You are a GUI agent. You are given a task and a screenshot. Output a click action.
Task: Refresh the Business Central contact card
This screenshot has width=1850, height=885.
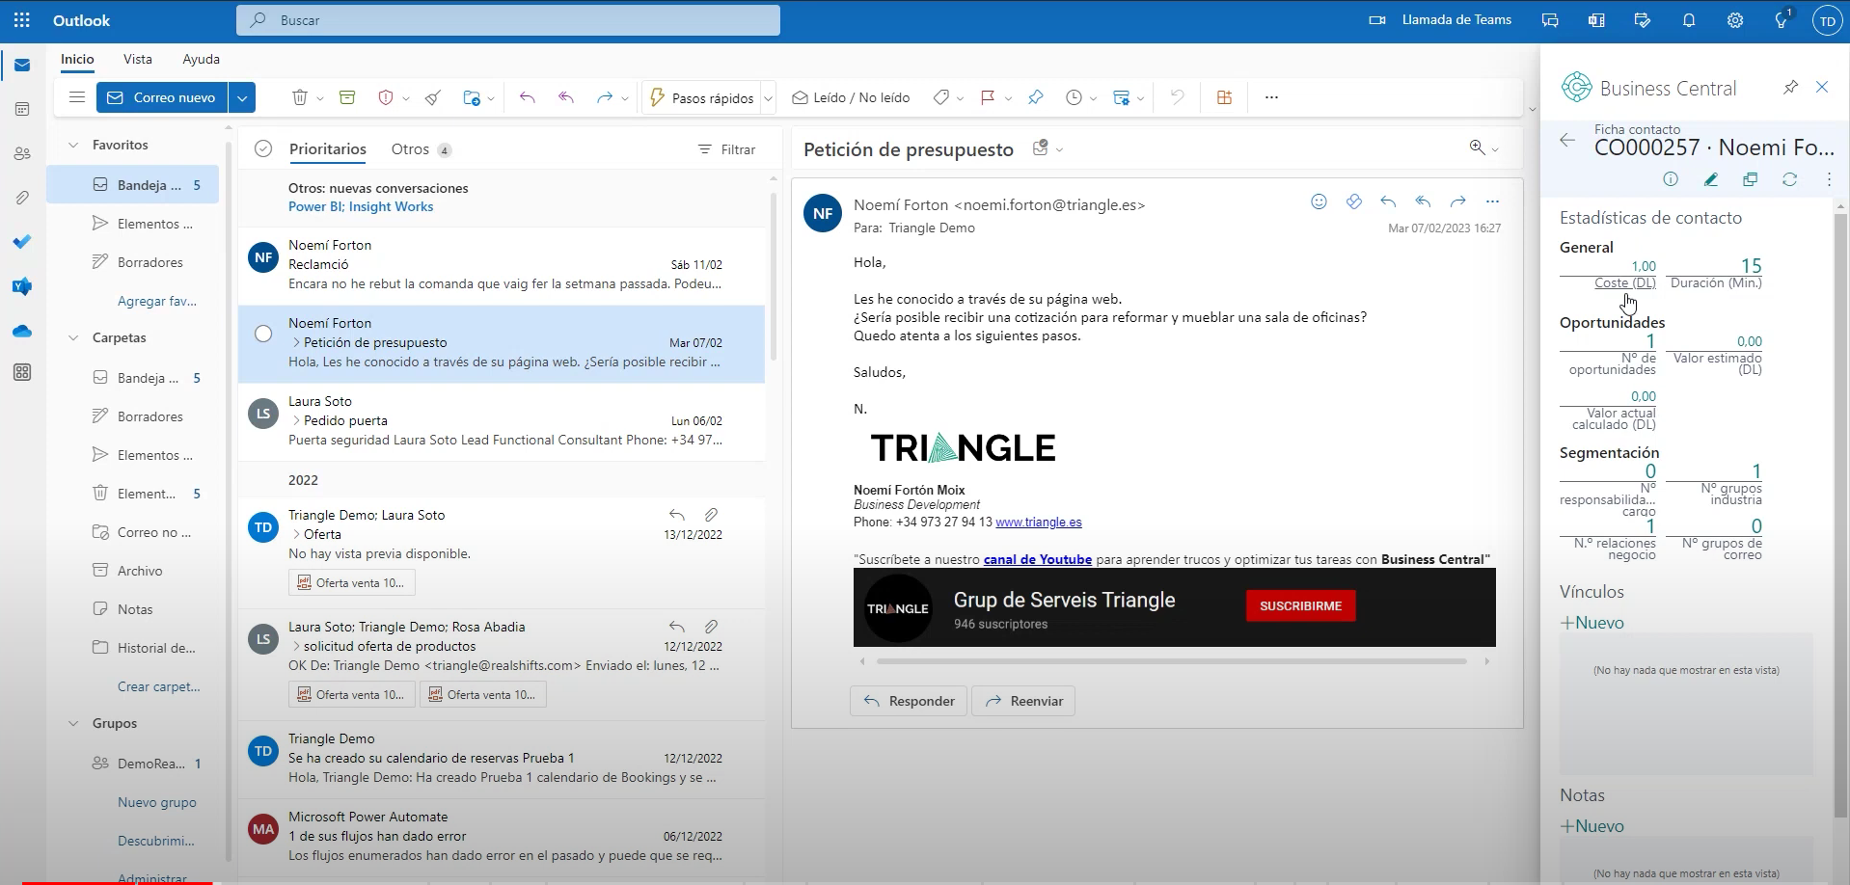(x=1789, y=179)
